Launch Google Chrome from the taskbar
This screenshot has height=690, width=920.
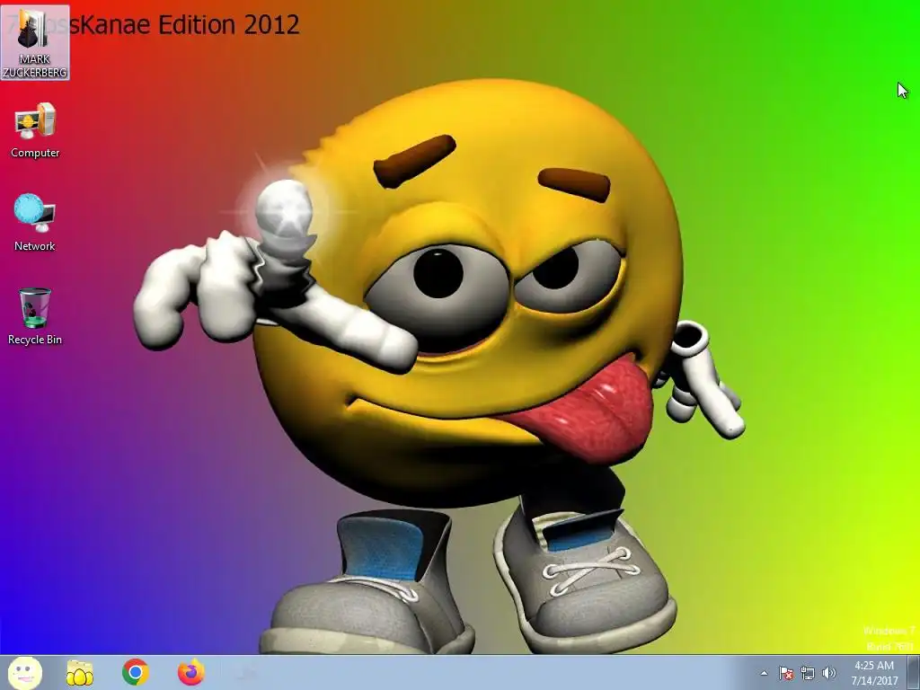pos(136,672)
